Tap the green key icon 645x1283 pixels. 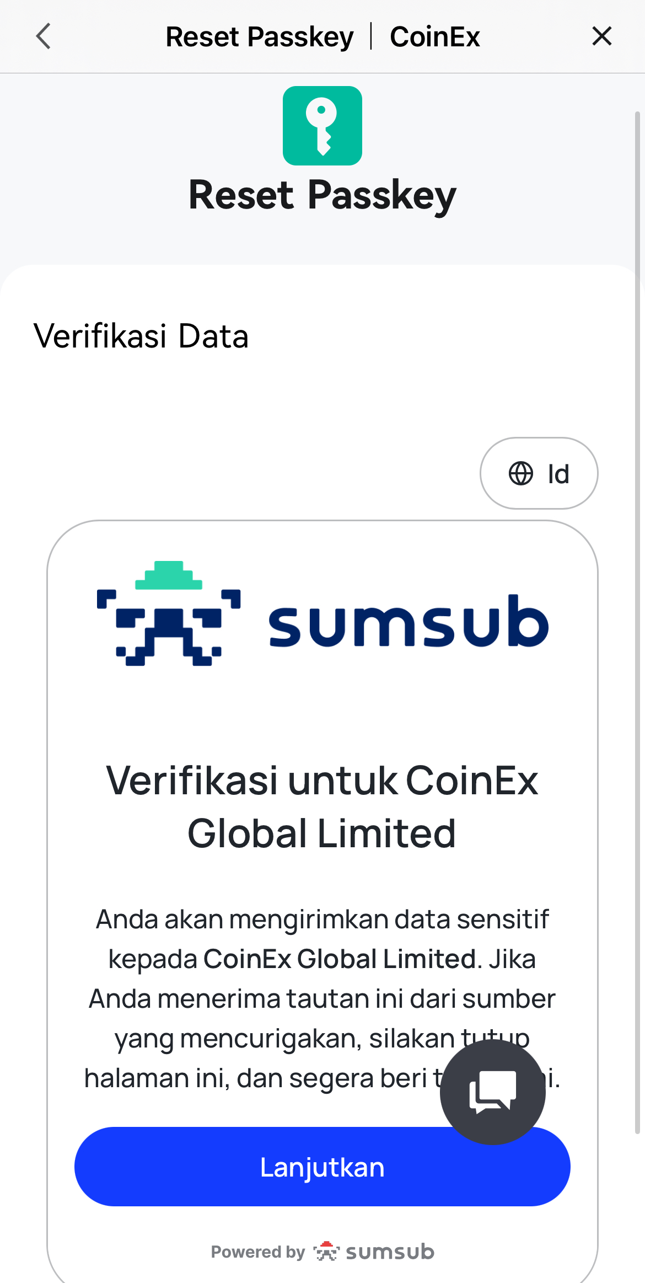(322, 126)
